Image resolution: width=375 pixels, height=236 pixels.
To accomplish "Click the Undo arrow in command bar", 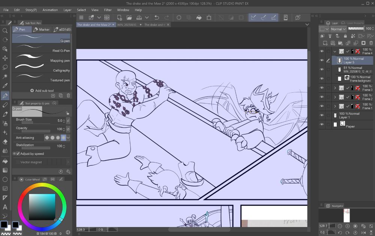I will [x=156, y=18].
